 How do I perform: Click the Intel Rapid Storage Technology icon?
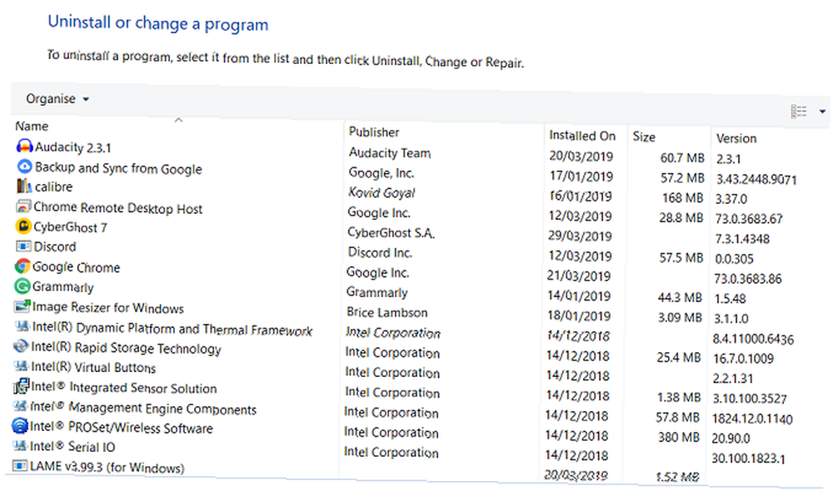tap(21, 346)
